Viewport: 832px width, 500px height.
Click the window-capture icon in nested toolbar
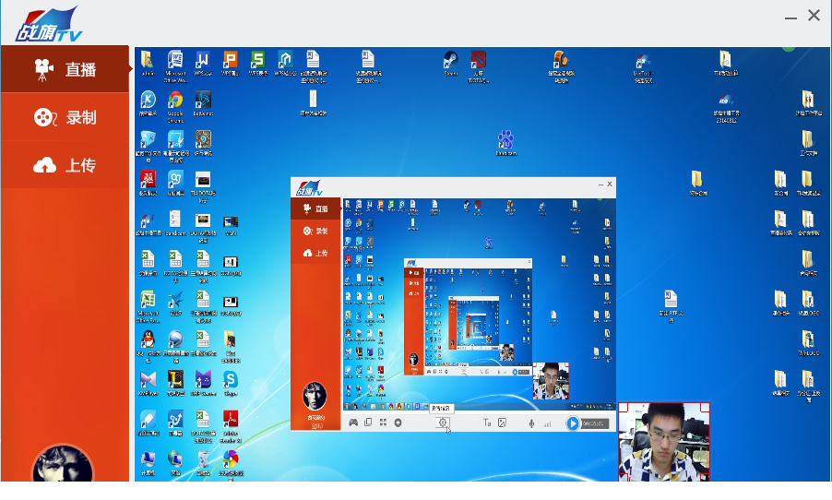click(368, 422)
